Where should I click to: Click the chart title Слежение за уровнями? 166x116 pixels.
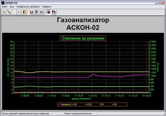point(83,38)
